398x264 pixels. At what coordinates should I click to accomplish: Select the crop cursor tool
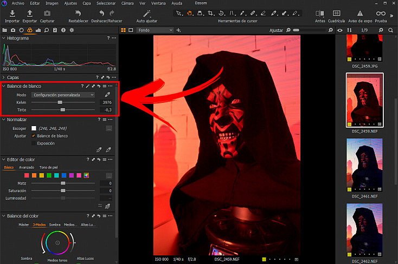[x=210, y=13]
